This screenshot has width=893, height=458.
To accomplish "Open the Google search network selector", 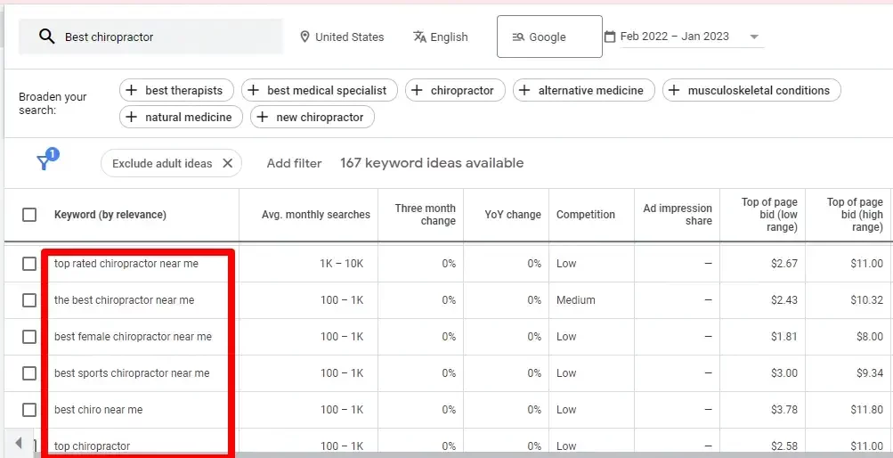I will pos(549,37).
